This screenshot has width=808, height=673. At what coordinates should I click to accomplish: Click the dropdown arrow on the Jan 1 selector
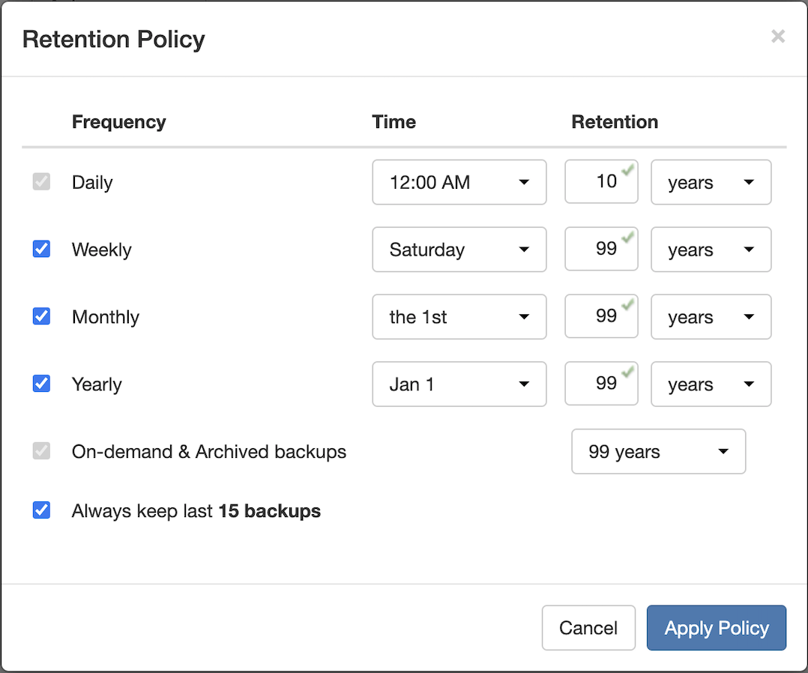[525, 384]
